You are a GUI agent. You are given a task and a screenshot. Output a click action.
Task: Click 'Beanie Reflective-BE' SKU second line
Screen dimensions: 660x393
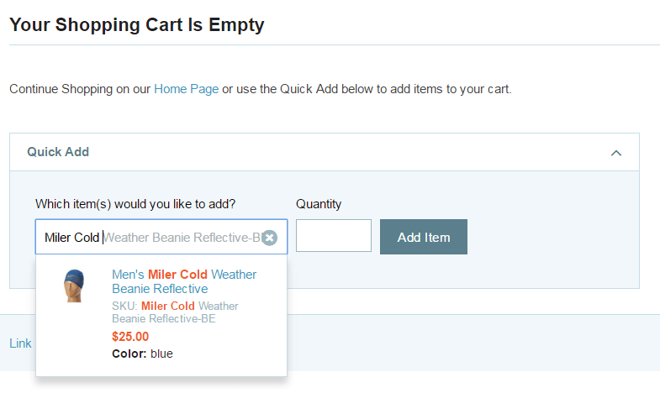pos(164,318)
